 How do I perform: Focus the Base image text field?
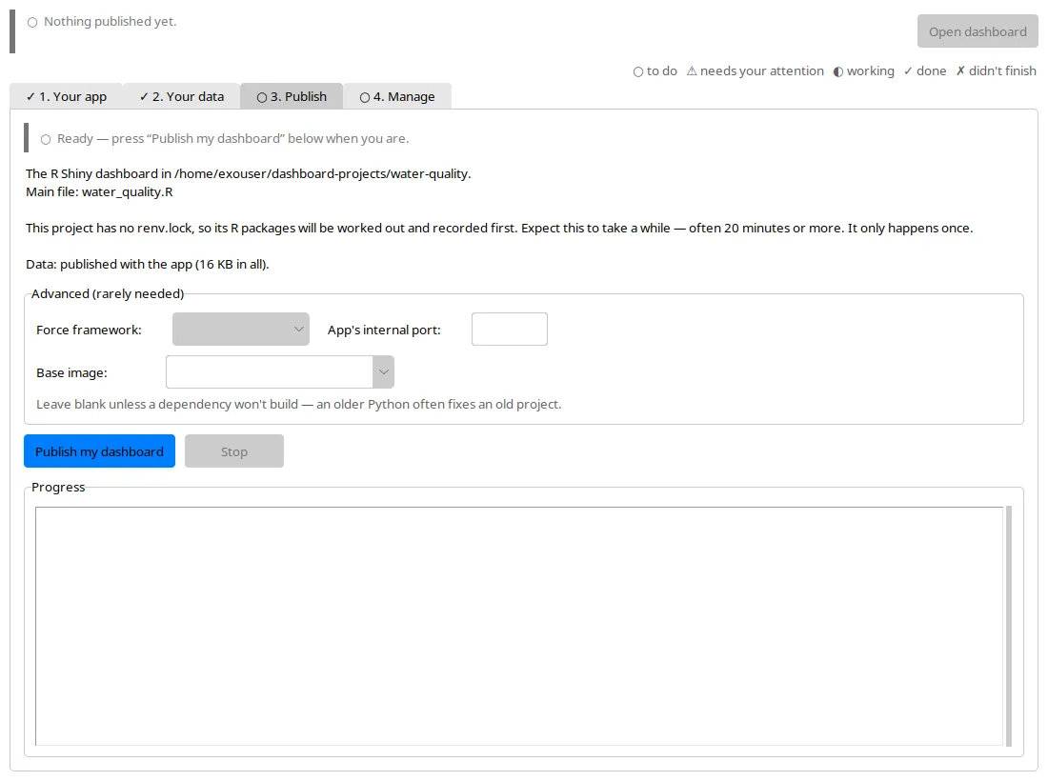coord(270,372)
